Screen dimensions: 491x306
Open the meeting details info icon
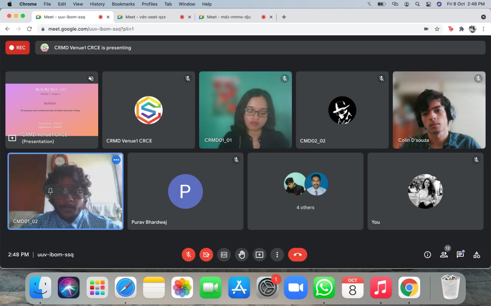click(x=427, y=255)
